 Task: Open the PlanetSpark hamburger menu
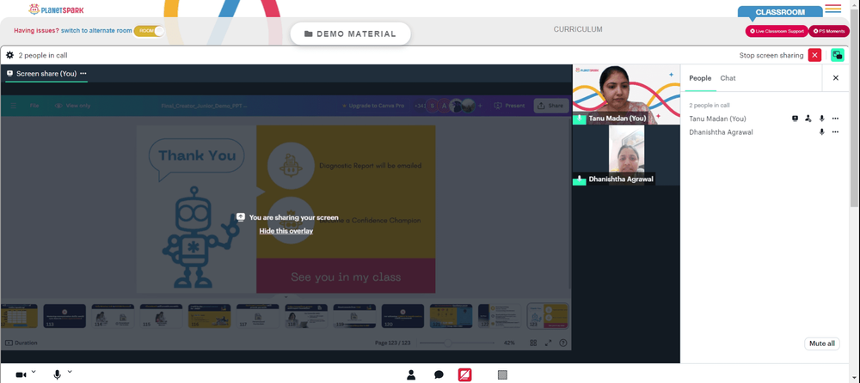(832, 9)
